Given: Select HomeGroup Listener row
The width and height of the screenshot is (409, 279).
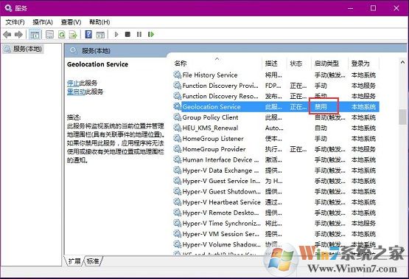Looking at the screenshot, I should click(276, 139).
